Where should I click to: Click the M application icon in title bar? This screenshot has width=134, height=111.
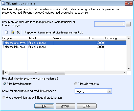pos(4,4)
